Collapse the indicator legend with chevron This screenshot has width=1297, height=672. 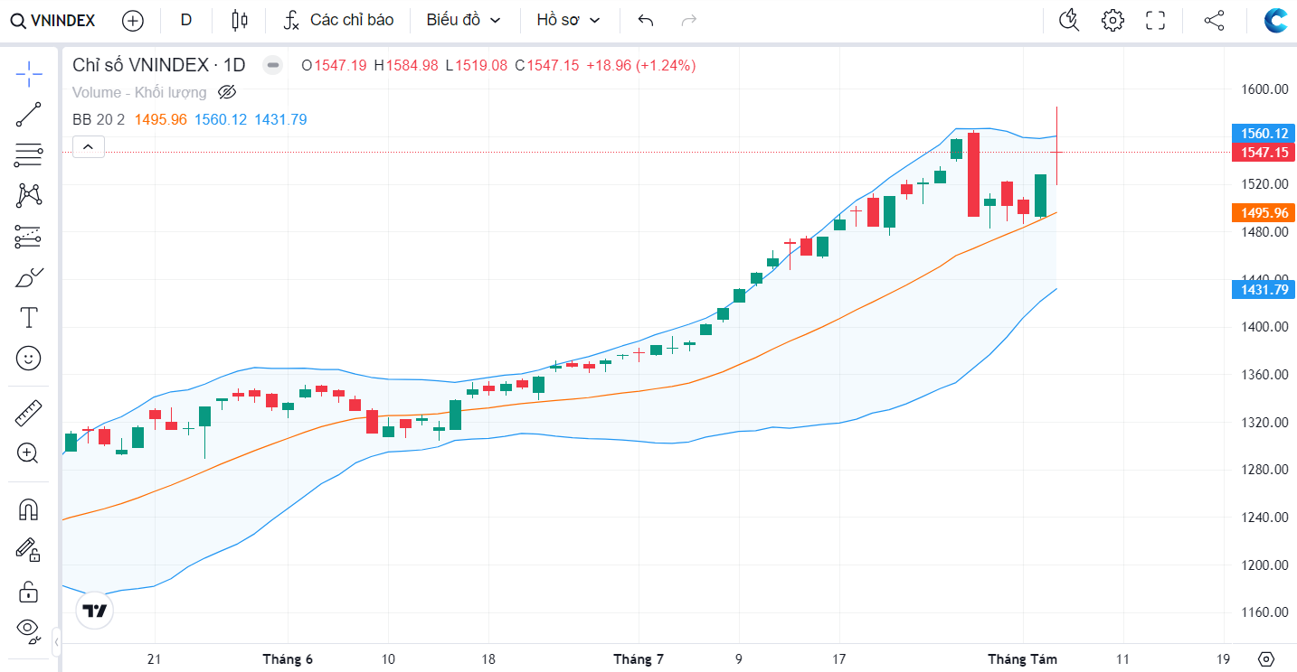click(x=89, y=146)
